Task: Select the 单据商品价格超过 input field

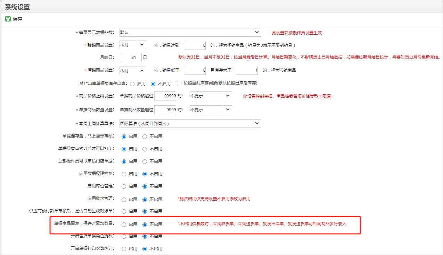Action: click(x=165, y=96)
